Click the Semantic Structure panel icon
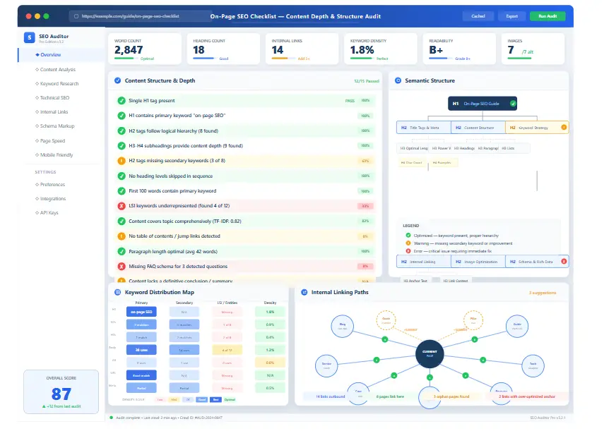Viewport: 604px width, 431px height. pyautogui.click(x=398, y=80)
